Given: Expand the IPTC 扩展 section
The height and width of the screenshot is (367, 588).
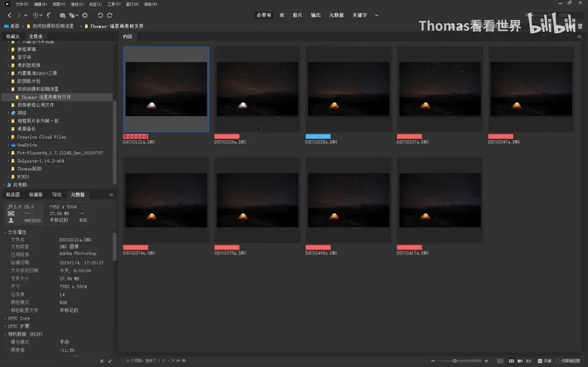Looking at the screenshot, I should point(5,326).
